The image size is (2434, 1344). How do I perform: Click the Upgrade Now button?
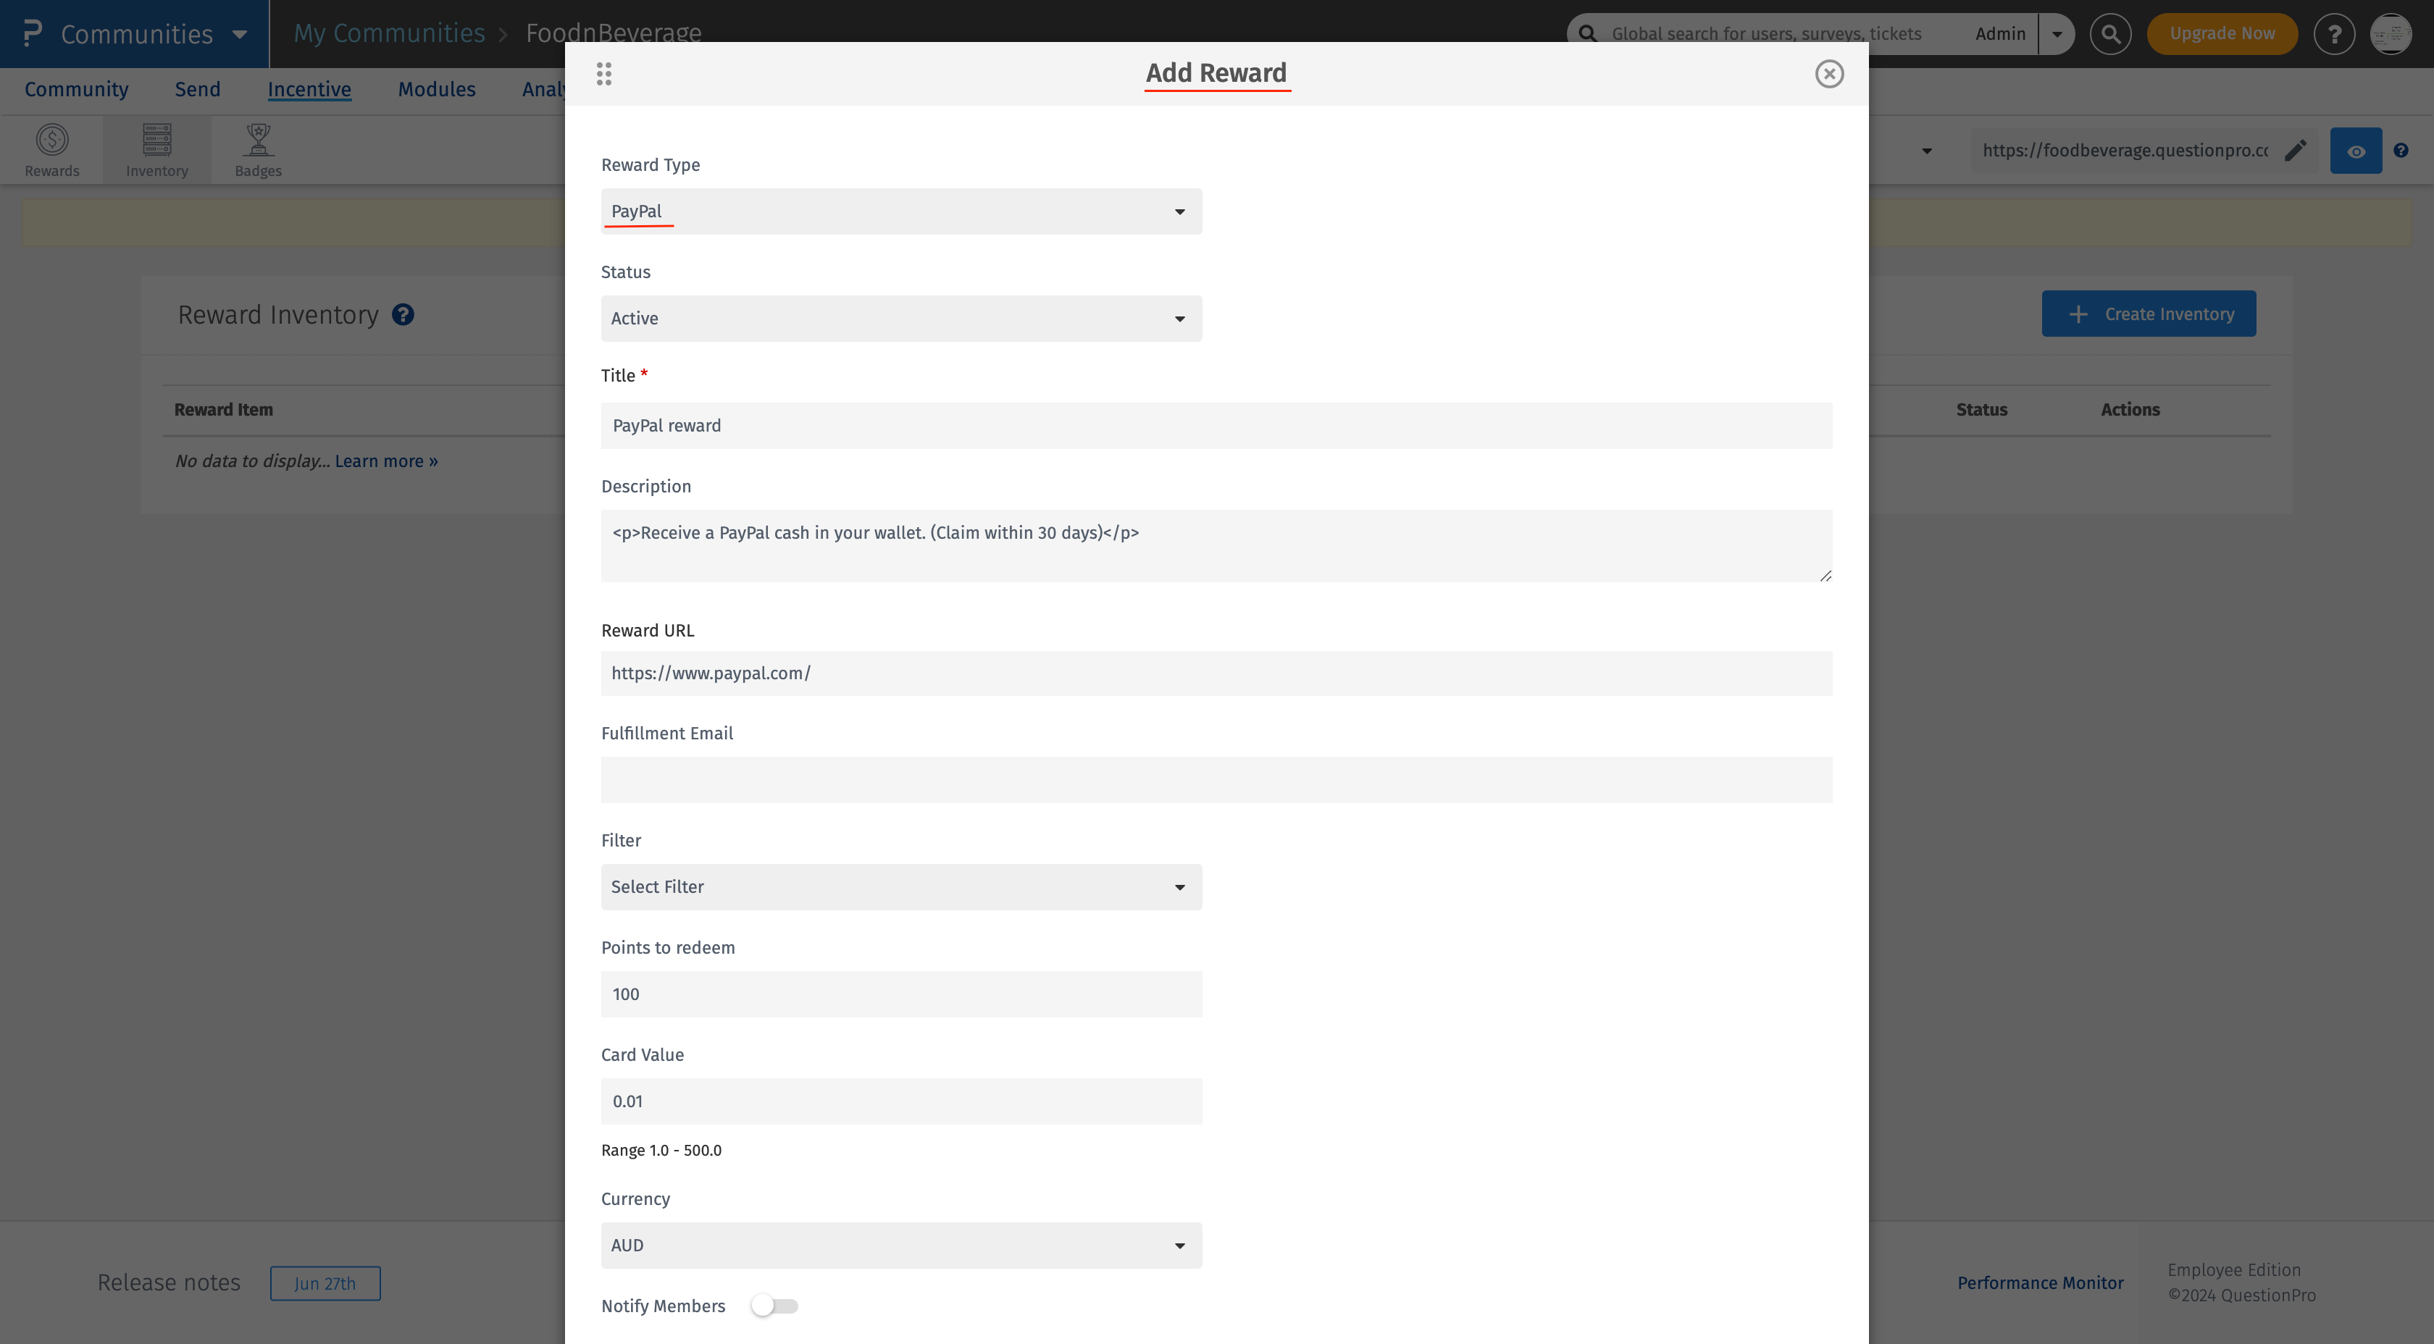coord(2222,34)
